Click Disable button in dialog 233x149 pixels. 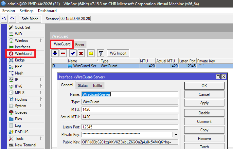tap(204, 113)
